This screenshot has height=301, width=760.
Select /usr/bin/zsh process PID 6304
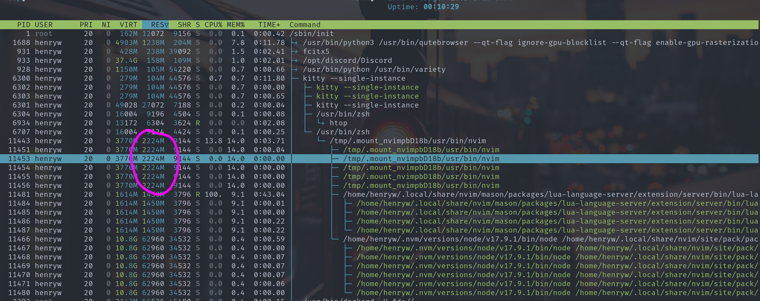tap(379, 114)
